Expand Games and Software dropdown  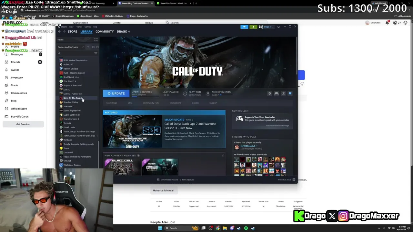[71, 47]
